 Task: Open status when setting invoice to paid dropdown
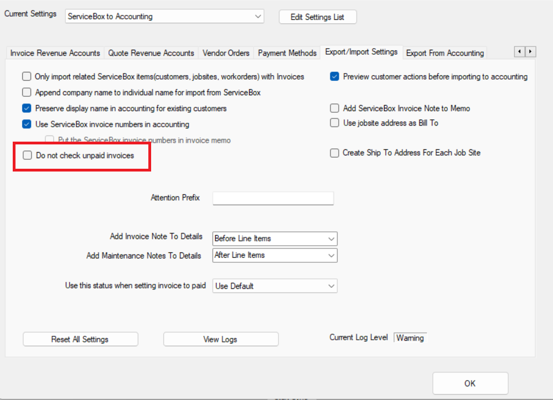275,286
